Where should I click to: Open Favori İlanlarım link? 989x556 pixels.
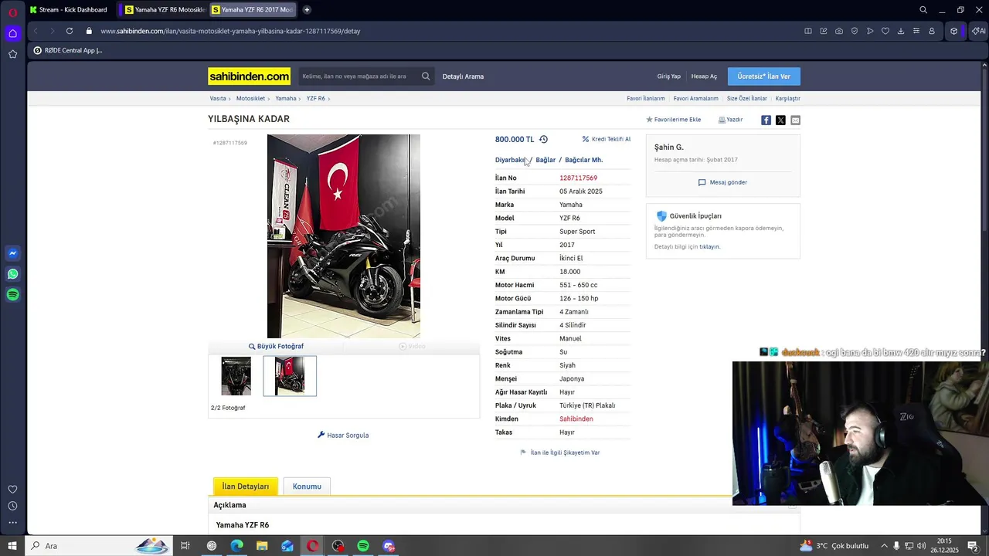click(646, 99)
